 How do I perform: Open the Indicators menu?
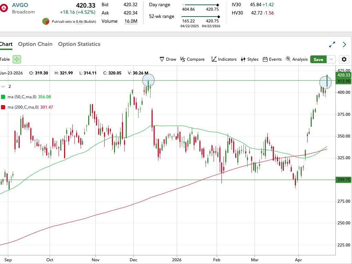click(x=224, y=59)
